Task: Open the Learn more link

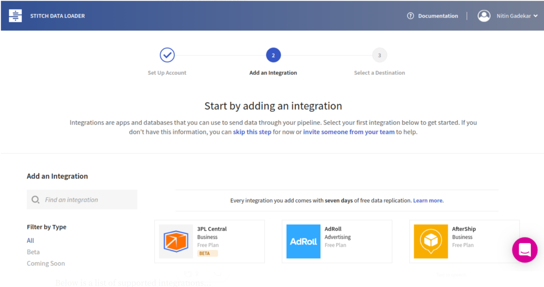Action: [428, 201]
